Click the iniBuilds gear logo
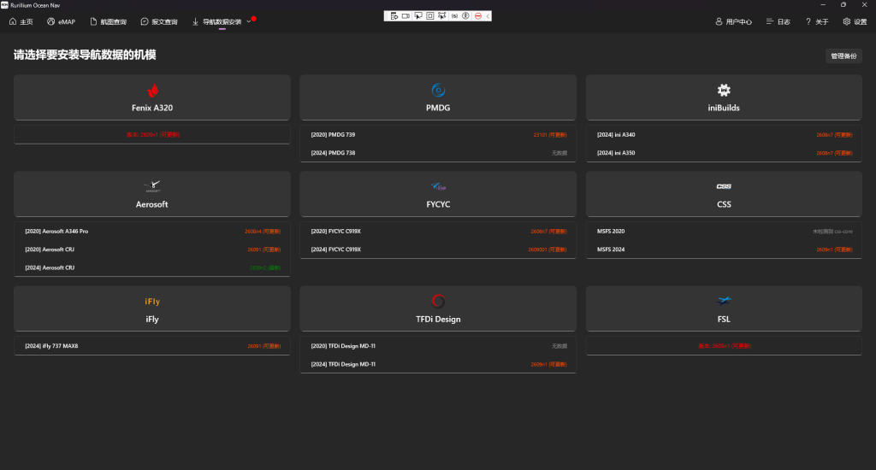The width and height of the screenshot is (876, 470). tap(724, 90)
